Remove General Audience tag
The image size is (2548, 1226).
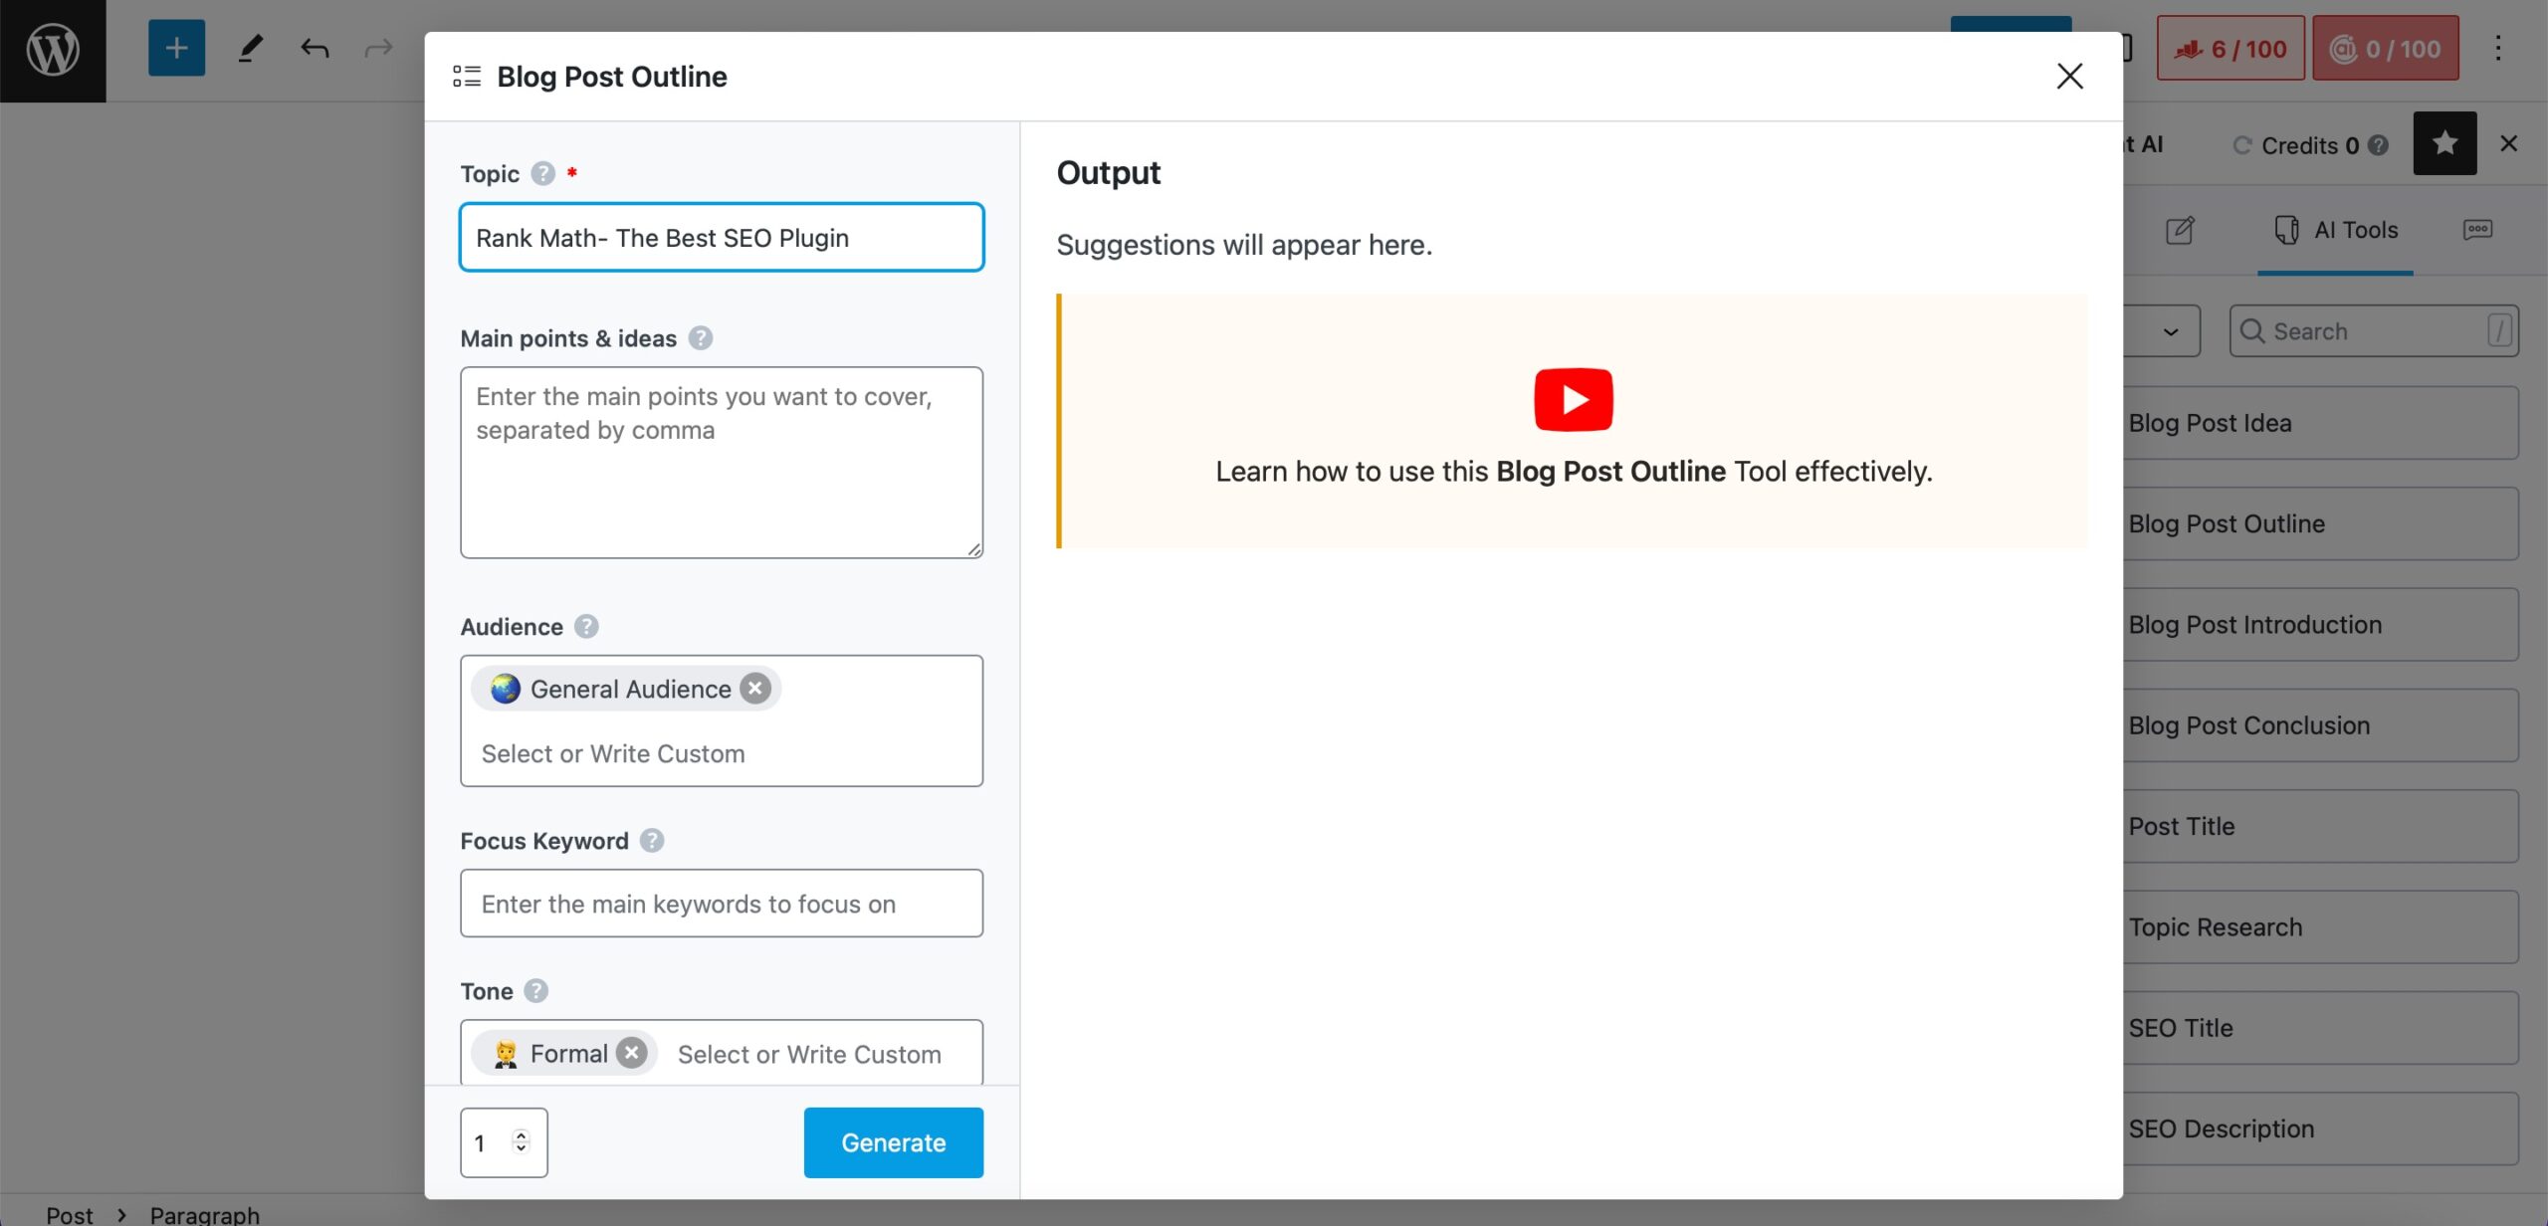(755, 689)
